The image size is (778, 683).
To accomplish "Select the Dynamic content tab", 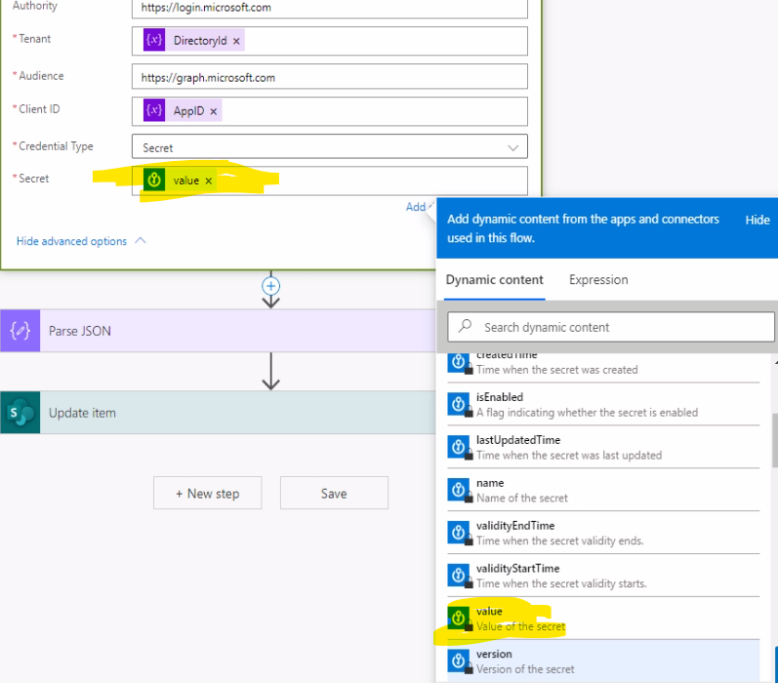I will [x=494, y=280].
